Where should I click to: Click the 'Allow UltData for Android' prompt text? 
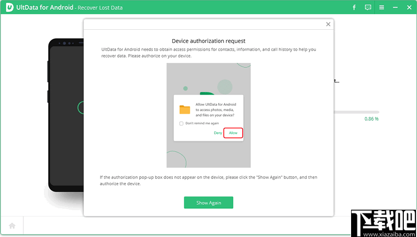pos(216,110)
